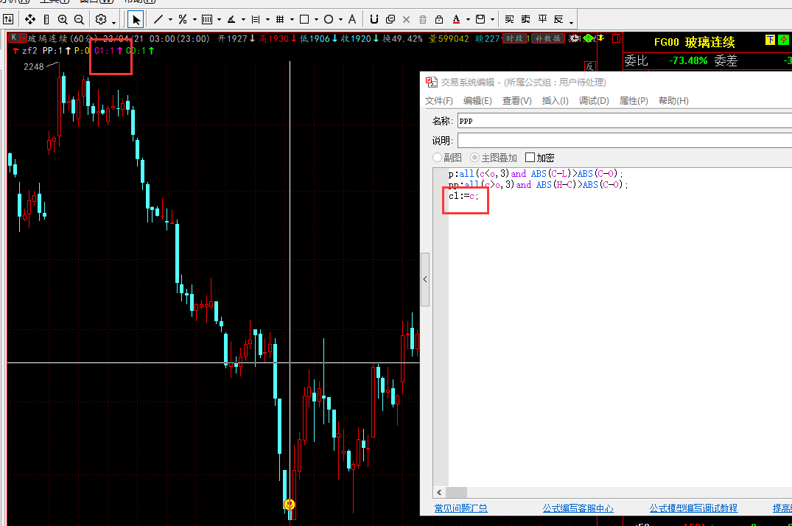Open the 常见问题汇总 link
Image resolution: width=792 pixels, height=526 pixels.
point(460,508)
